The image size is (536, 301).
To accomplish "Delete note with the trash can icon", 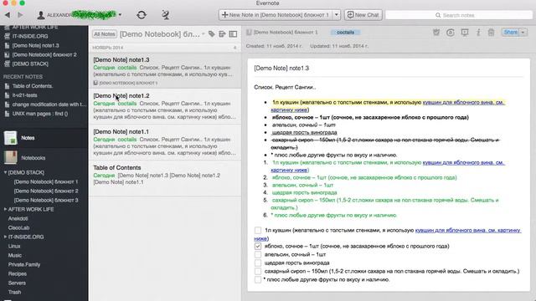I will [492, 33].
